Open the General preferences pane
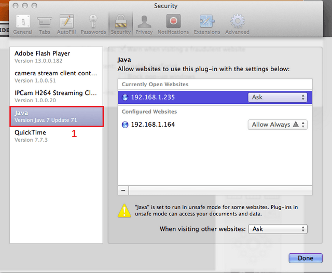This screenshot has height=273, width=332. click(23, 24)
